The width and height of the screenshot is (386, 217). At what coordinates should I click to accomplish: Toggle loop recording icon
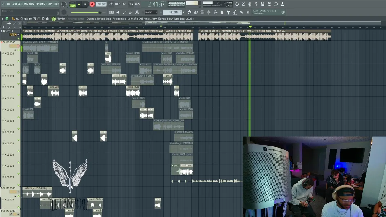click(x=138, y=4)
